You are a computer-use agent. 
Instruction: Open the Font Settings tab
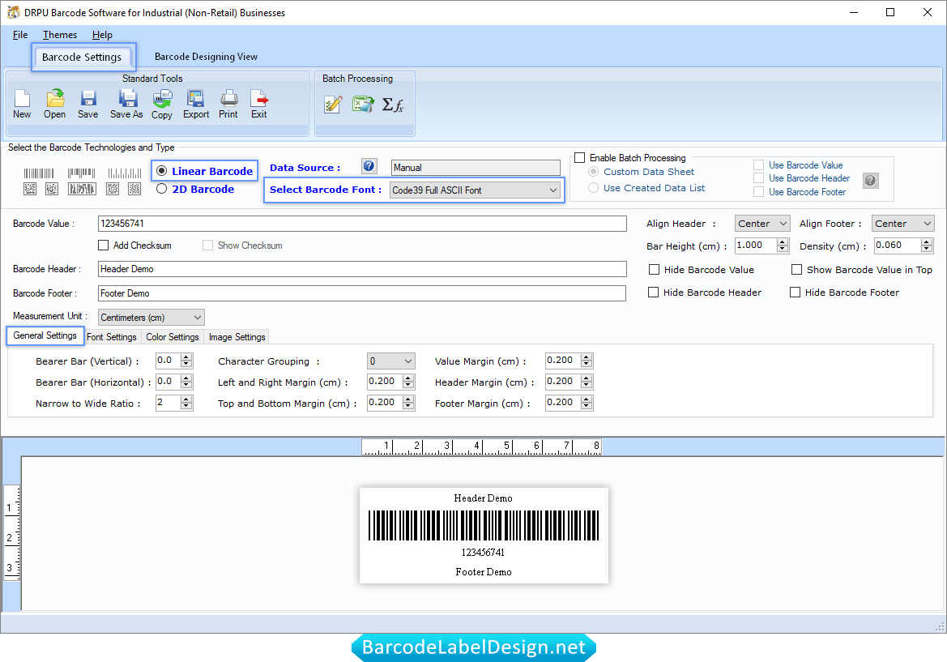tap(112, 337)
